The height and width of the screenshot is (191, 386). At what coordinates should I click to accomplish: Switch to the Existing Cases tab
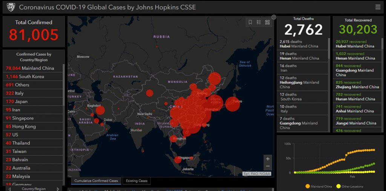click(x=136, y=181)
